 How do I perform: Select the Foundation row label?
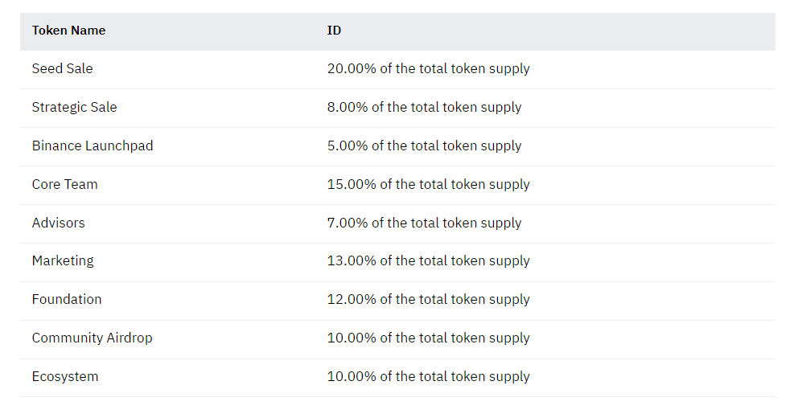(67, 300)
